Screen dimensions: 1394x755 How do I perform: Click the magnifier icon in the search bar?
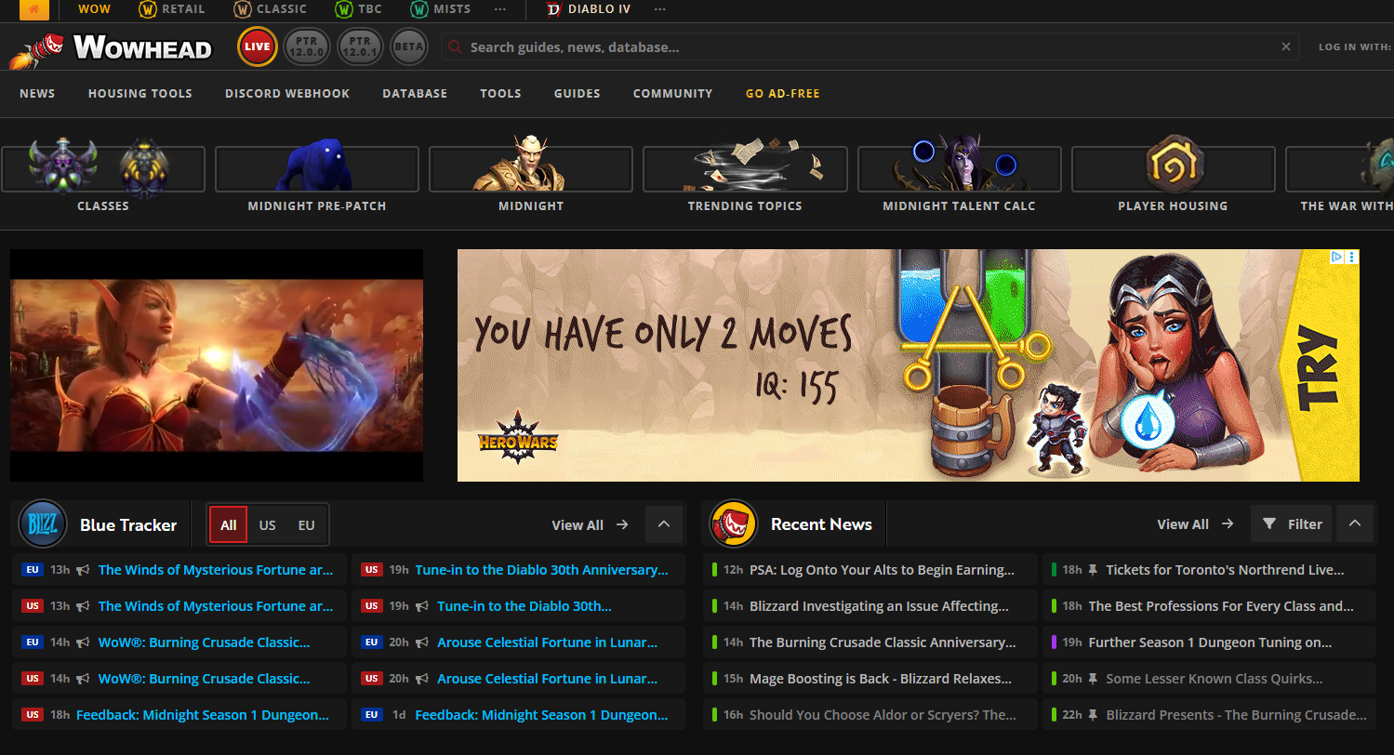[x=455, y=46]
